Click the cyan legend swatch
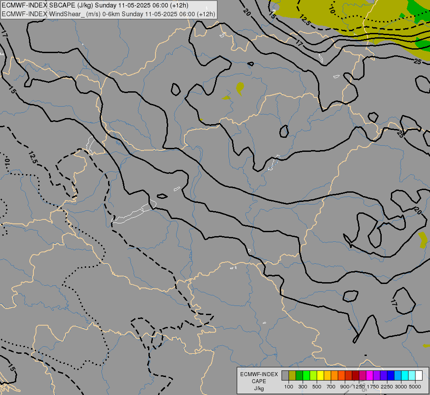The image size is (430, 395). coord(405,375)
